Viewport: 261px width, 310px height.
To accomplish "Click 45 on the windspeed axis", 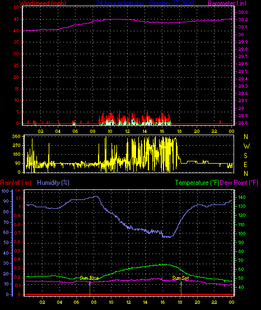I will [16, 19].
